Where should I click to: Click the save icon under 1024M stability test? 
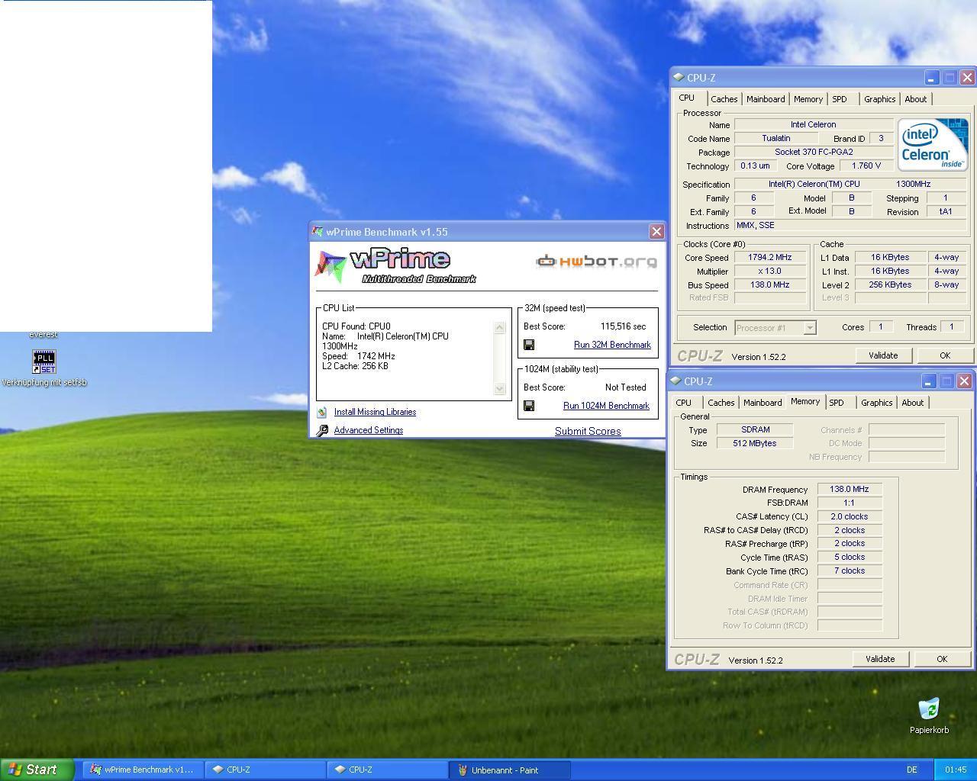tap(529, 406)
